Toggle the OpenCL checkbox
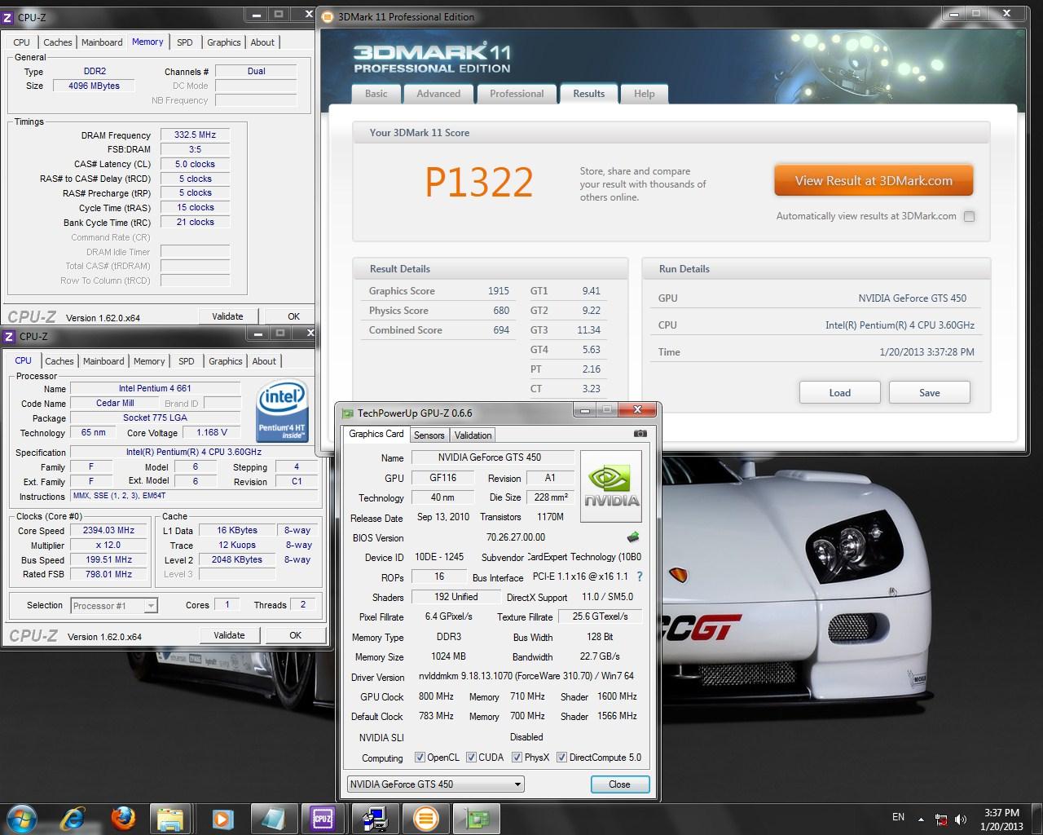 click(420, 757)
